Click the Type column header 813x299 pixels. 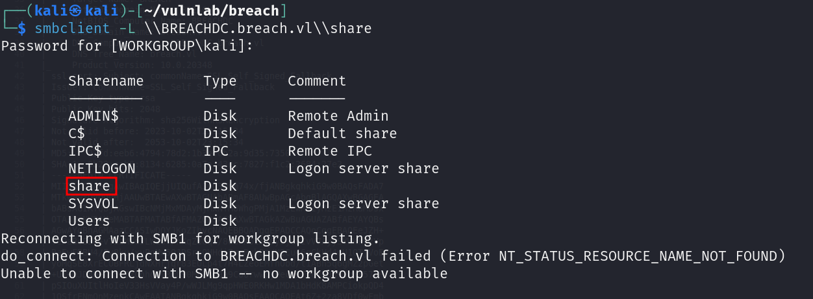[x=220, y=81]
